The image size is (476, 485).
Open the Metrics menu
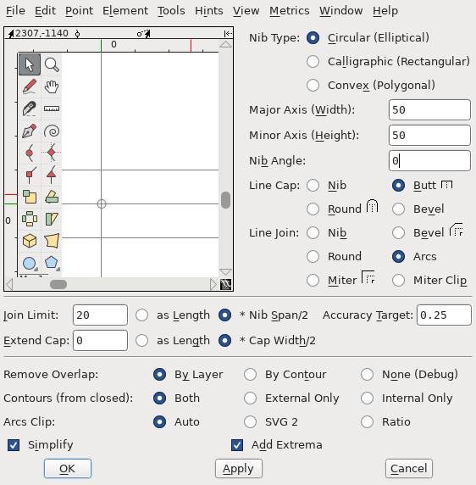289,11
